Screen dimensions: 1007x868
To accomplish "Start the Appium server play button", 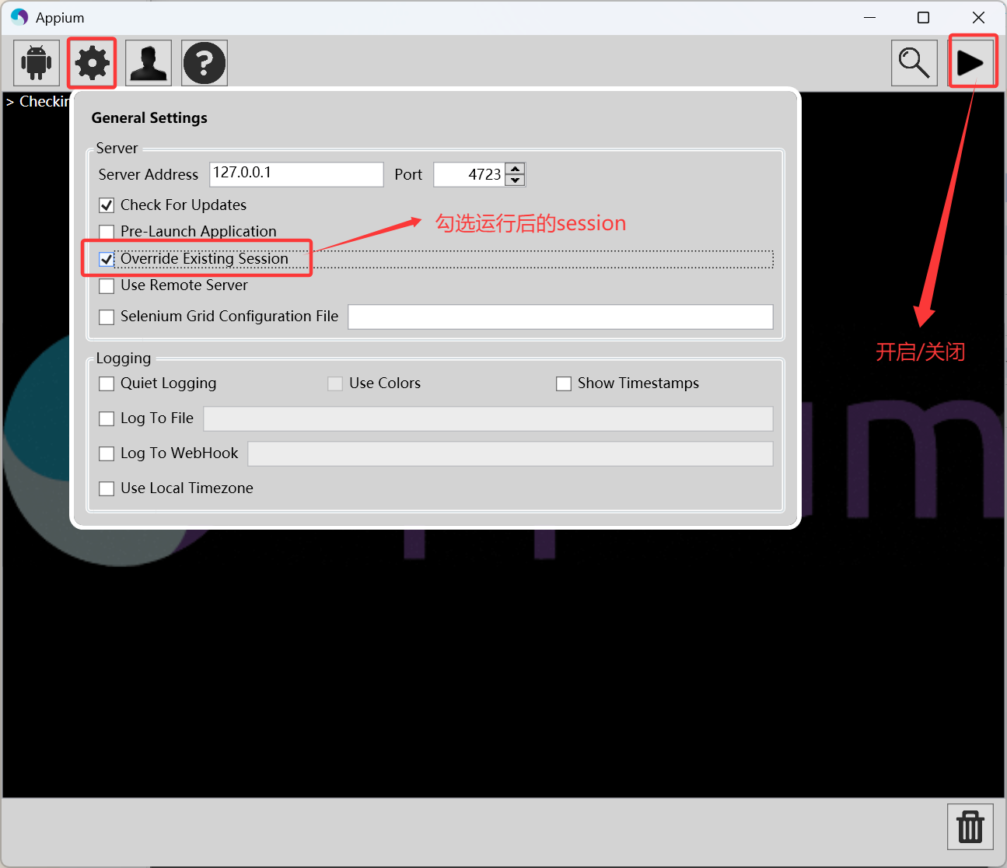I will click(x=970, y=63).
